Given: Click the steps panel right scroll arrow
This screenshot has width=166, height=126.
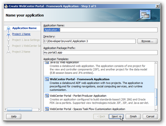Looking at the screenshot, I should tap(39, 109).
